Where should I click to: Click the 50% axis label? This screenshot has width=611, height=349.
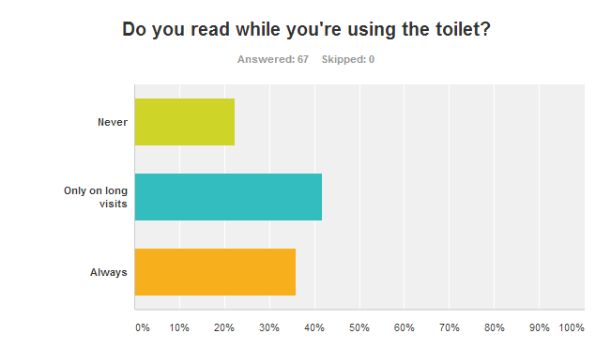pyautogui.click(x=359, y=327)
